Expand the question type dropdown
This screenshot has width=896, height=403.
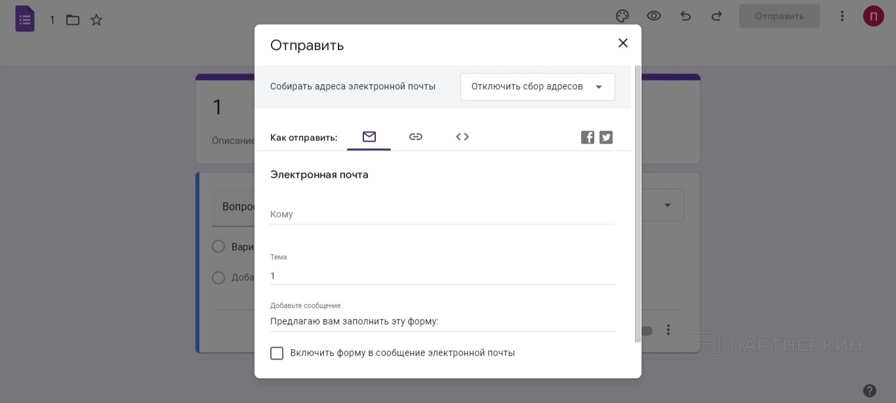pyautogui.click(x=668, y=205)
